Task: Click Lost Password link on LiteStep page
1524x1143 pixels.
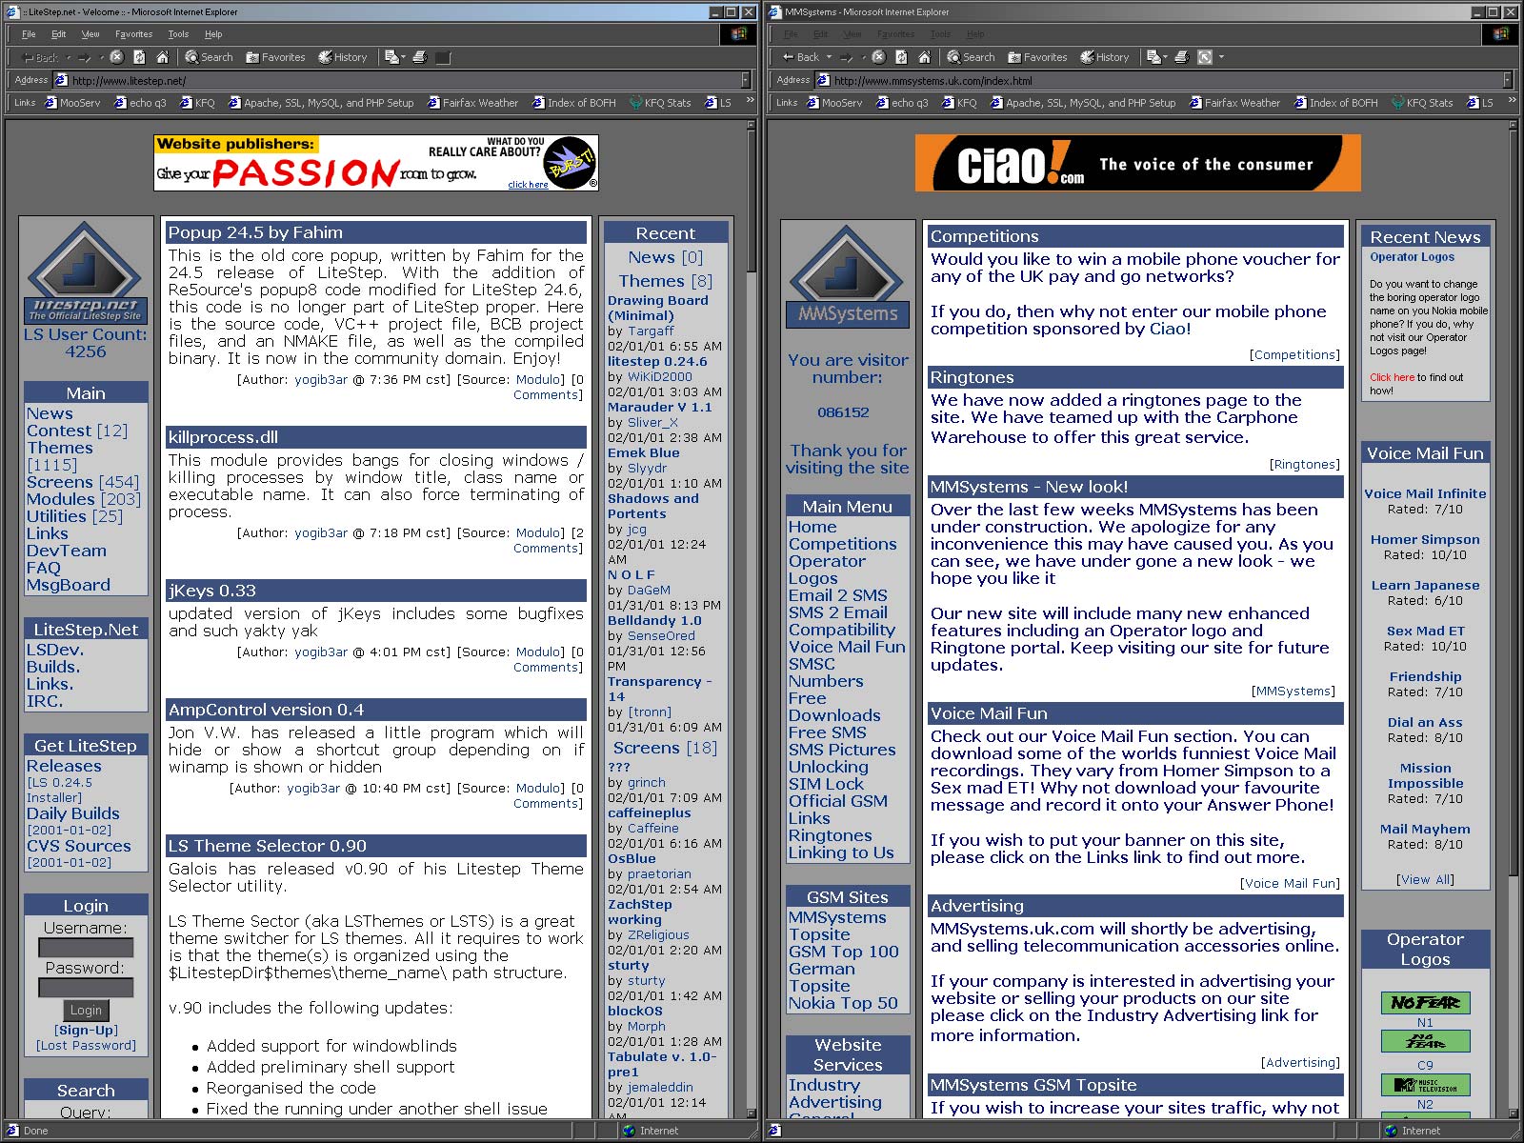Action: click(x=86, y=1045)
